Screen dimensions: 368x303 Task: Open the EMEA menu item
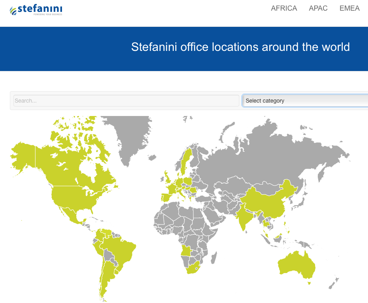(349, 8)
